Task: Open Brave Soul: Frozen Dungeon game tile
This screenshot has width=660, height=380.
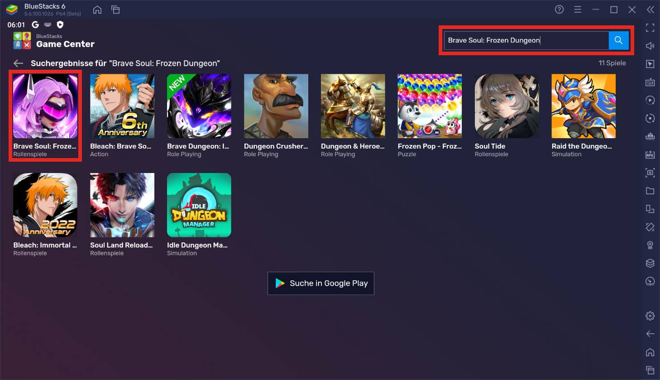Action: (45, 106)
